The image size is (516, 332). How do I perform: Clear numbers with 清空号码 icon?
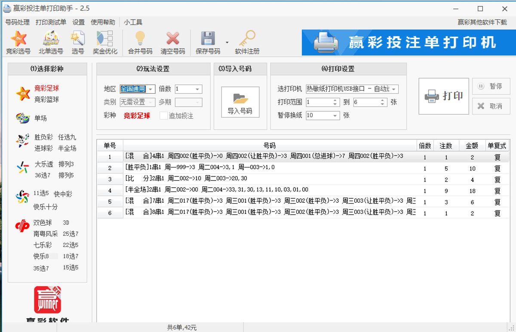(x=173, y=39)
